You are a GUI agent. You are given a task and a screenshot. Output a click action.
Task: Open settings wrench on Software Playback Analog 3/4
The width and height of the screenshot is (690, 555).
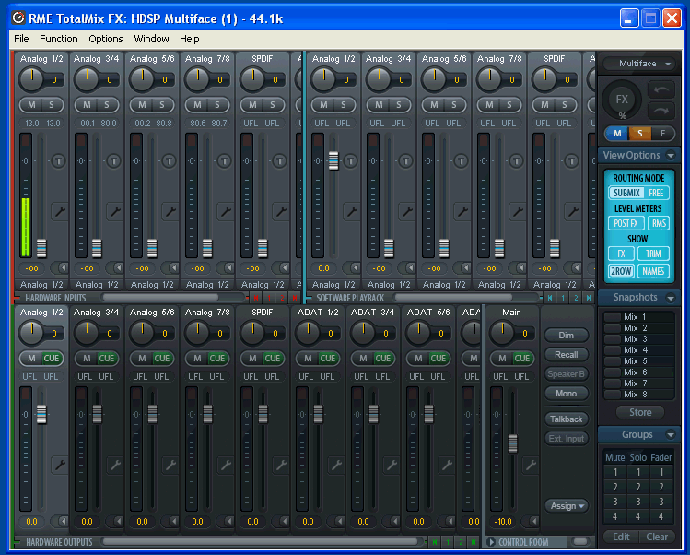click(407, 211)
